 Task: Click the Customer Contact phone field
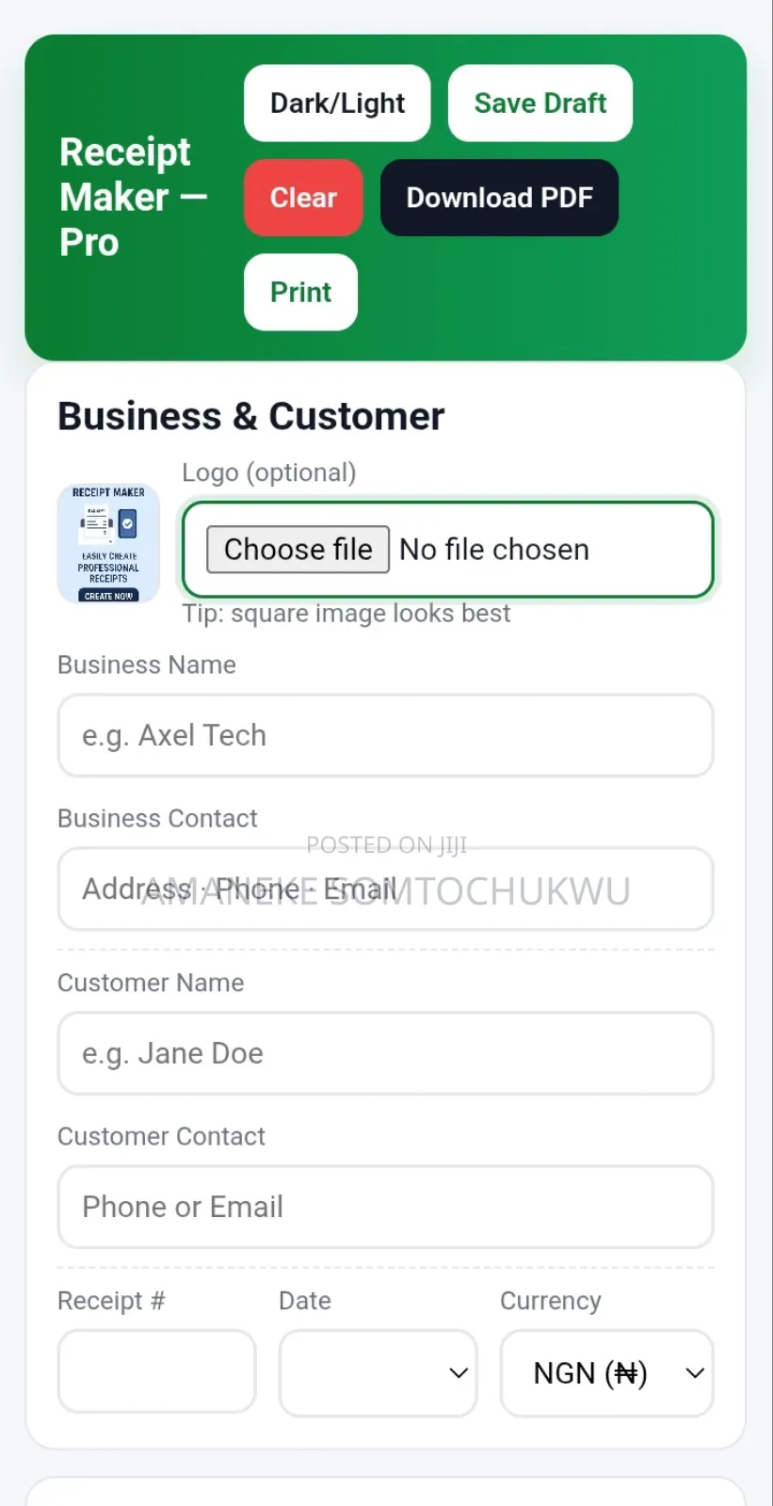point(385,1207)
